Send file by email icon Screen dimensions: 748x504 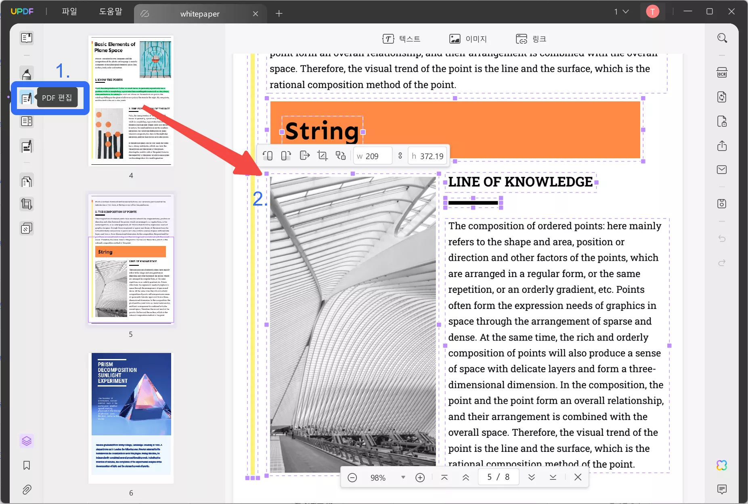point(722,170)
